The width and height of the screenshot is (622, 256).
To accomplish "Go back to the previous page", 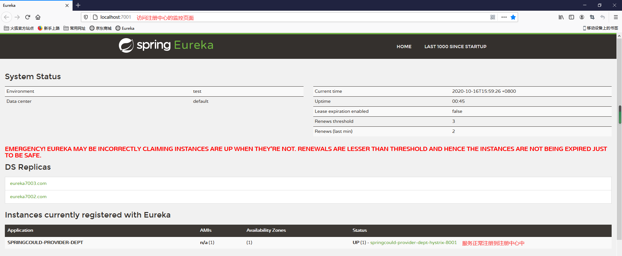I will tap(6, 17).
